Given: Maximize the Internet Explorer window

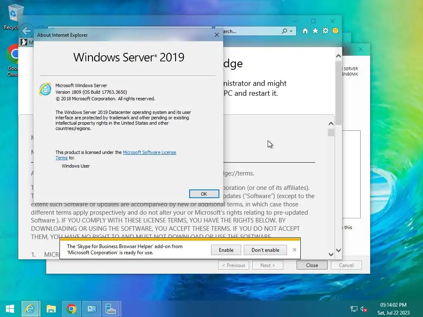Looking at the screenshot, I should pyautogui.click(x=313, y=21).
